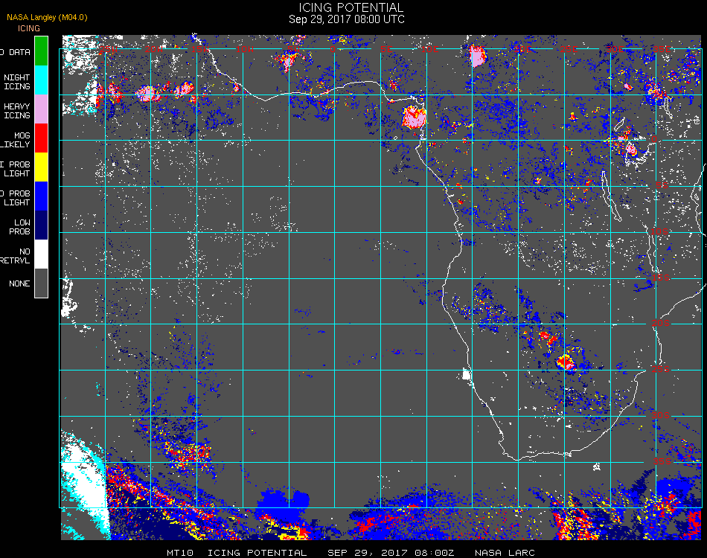Screen dimensions: 707x558
Task: Click the 20E longitude label
Action: tap(522, 49)
